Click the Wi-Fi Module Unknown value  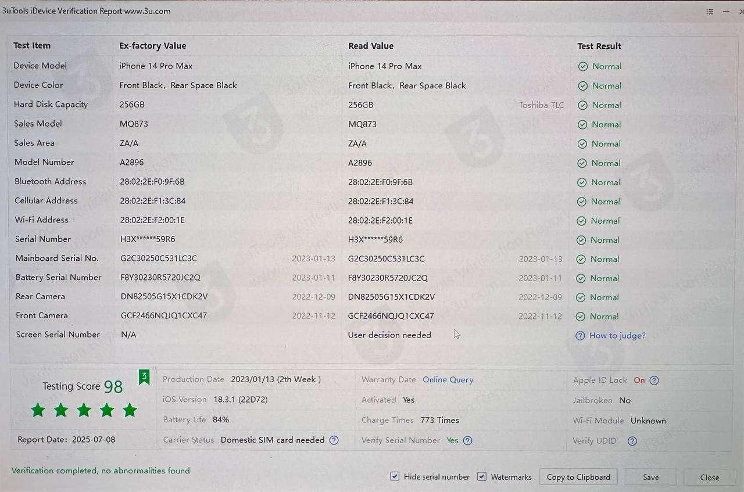[x=649, y=421]
